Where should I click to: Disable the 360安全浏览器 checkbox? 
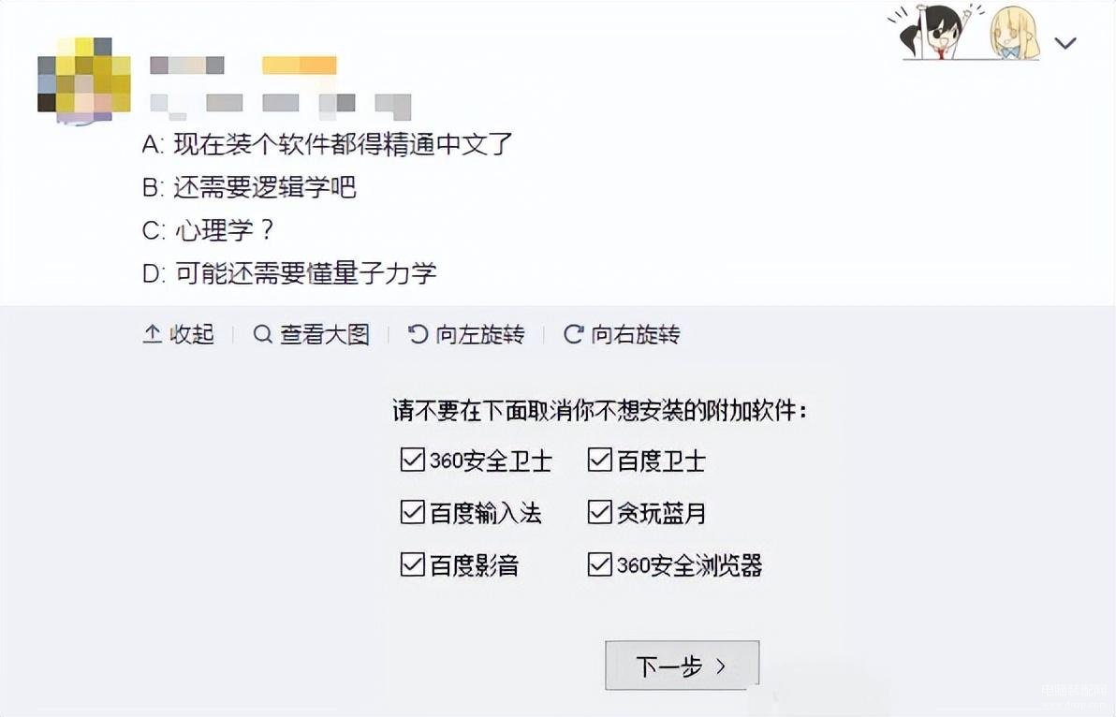click(600, 564)
